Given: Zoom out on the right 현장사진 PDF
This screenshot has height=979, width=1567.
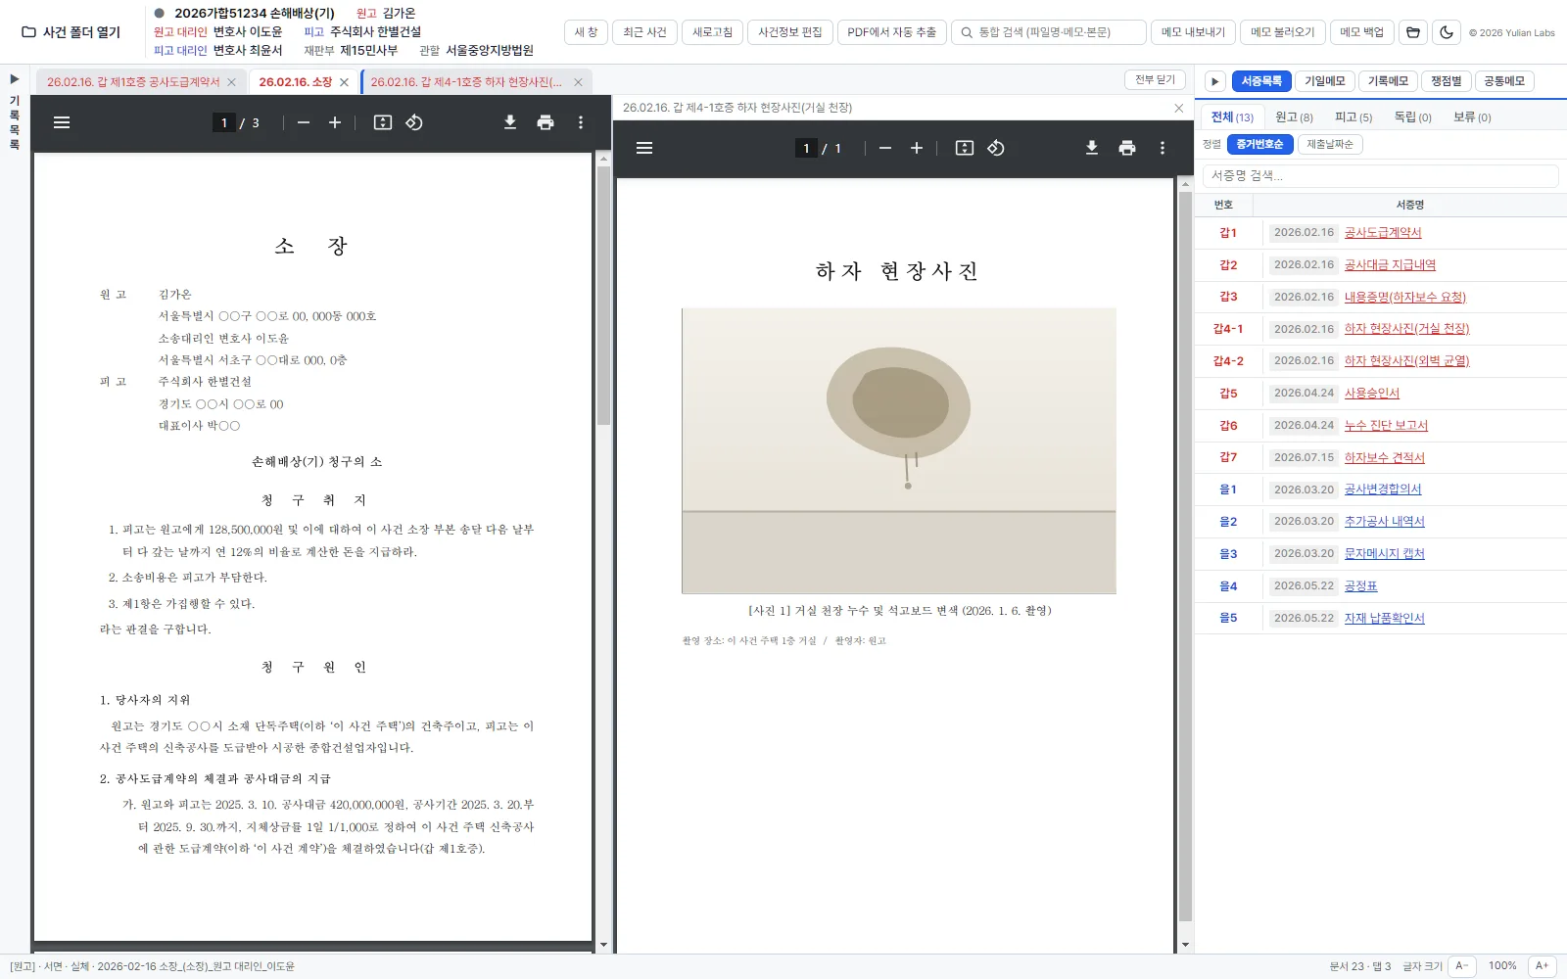Looking at the screenshot, I should pos(885,148).
